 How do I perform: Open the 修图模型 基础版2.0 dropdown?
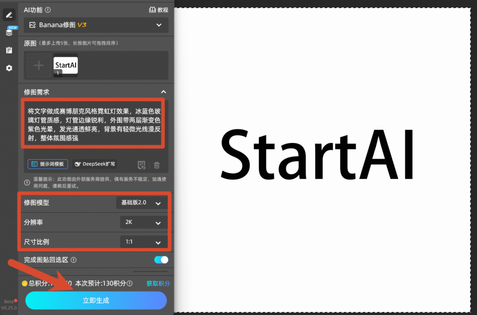[x=142, y=202]
